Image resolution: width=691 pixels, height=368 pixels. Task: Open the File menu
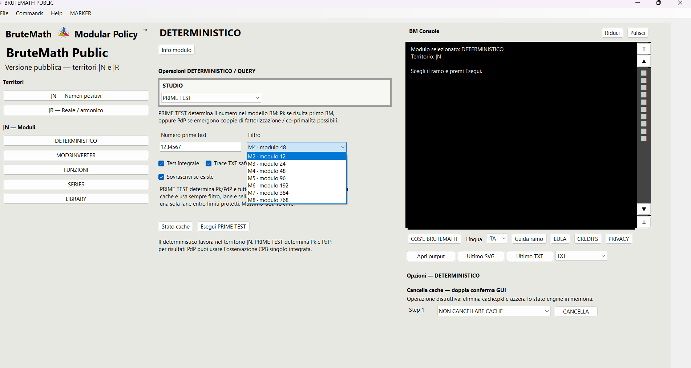[x=4, y=13]
